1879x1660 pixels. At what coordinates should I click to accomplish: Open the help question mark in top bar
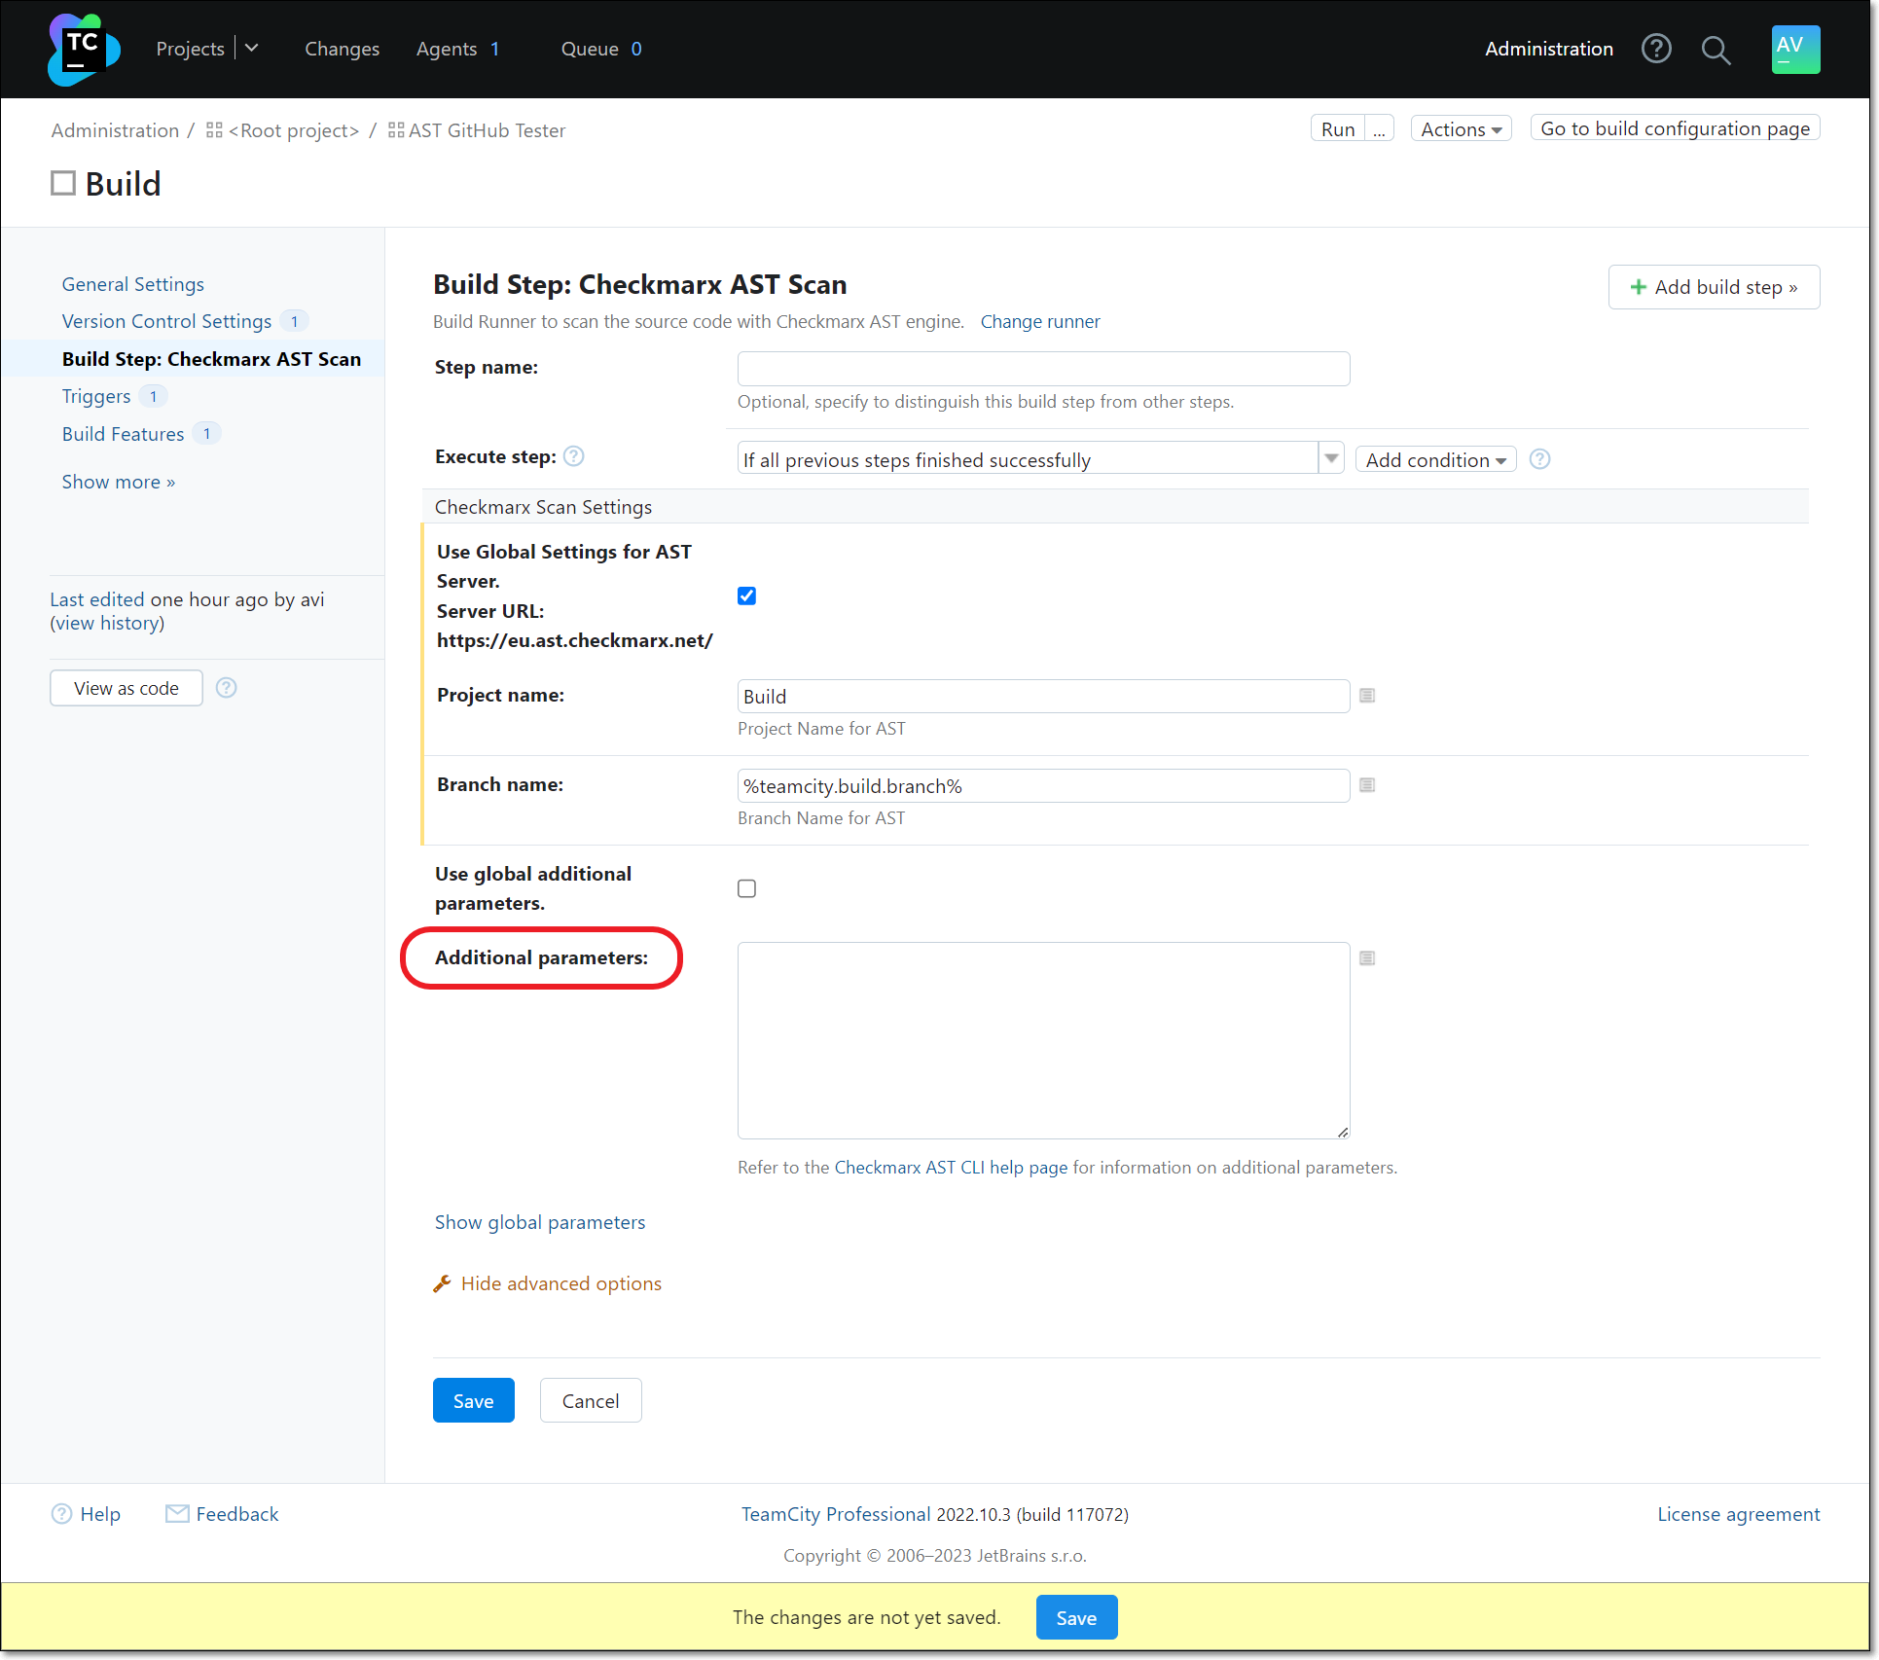(x=1655, y=49)
